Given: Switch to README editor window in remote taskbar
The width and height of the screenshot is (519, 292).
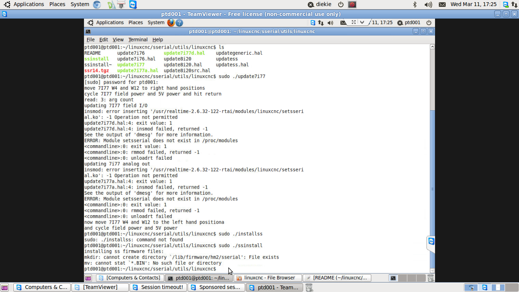Looking at the screenshot, I should coord(337,278).
